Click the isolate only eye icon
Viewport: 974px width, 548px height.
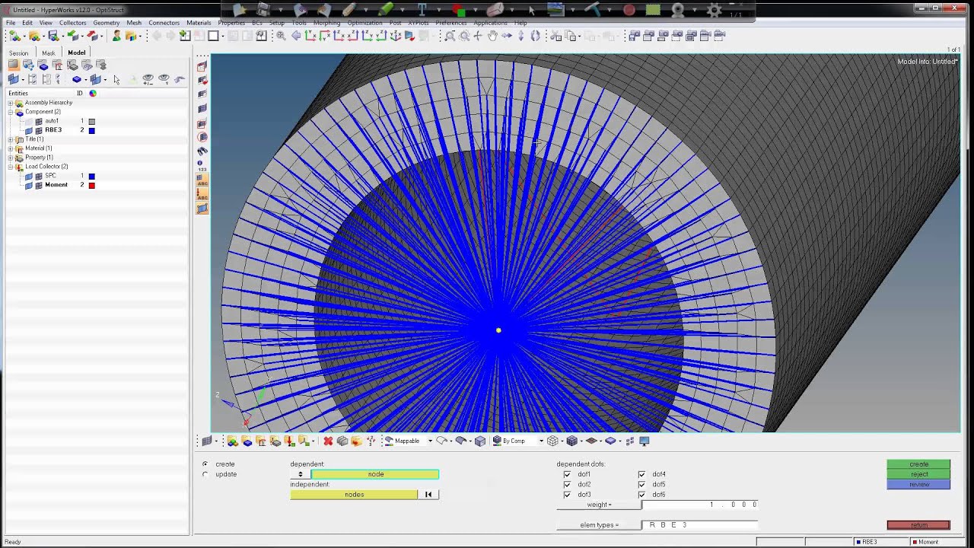(164, 79)
